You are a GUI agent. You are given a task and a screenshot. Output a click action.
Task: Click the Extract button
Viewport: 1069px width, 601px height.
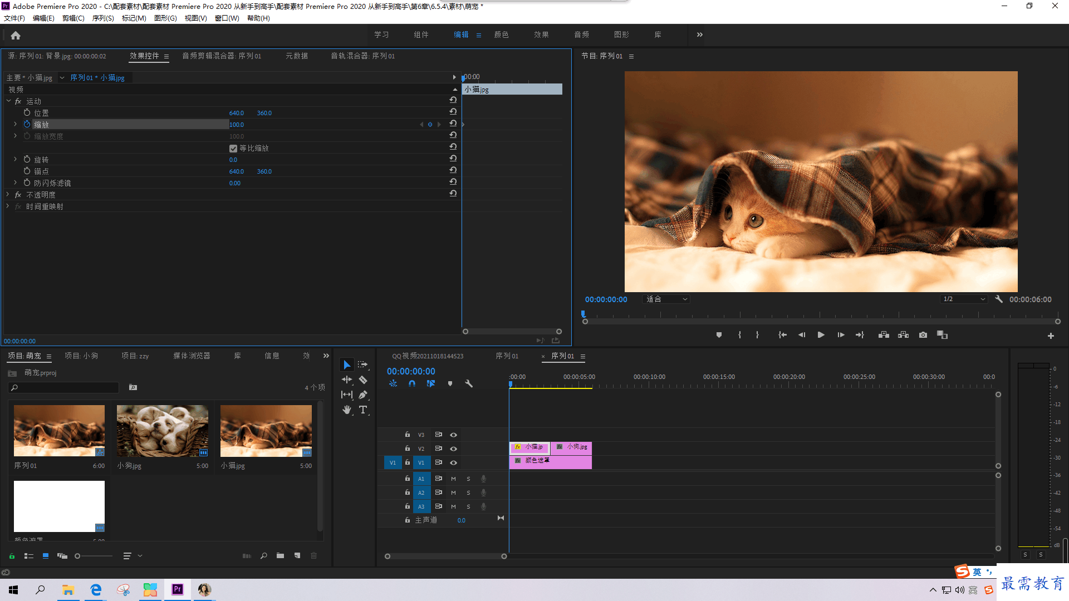[x=903, y=335]
